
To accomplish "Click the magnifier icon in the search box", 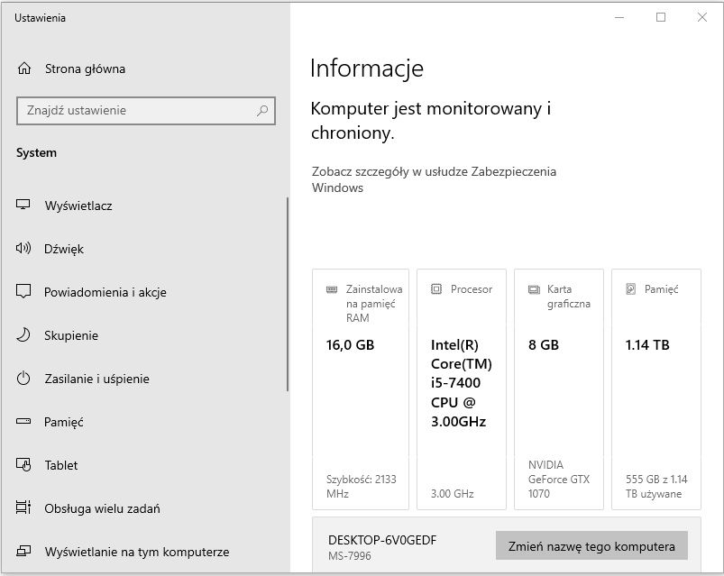I will point(262,110).
